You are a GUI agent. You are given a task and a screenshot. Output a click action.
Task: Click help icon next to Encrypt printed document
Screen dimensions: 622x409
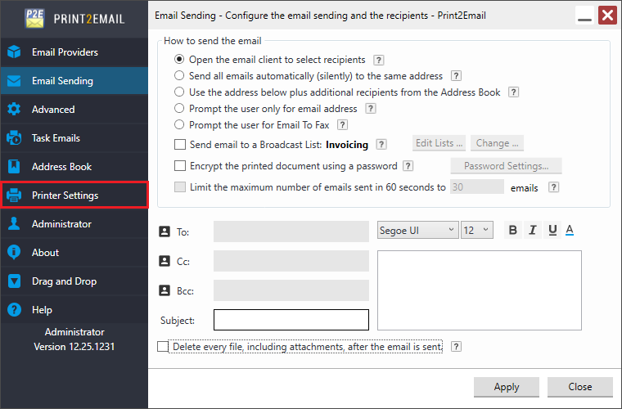pyautogui.click(x=408, y=166)
